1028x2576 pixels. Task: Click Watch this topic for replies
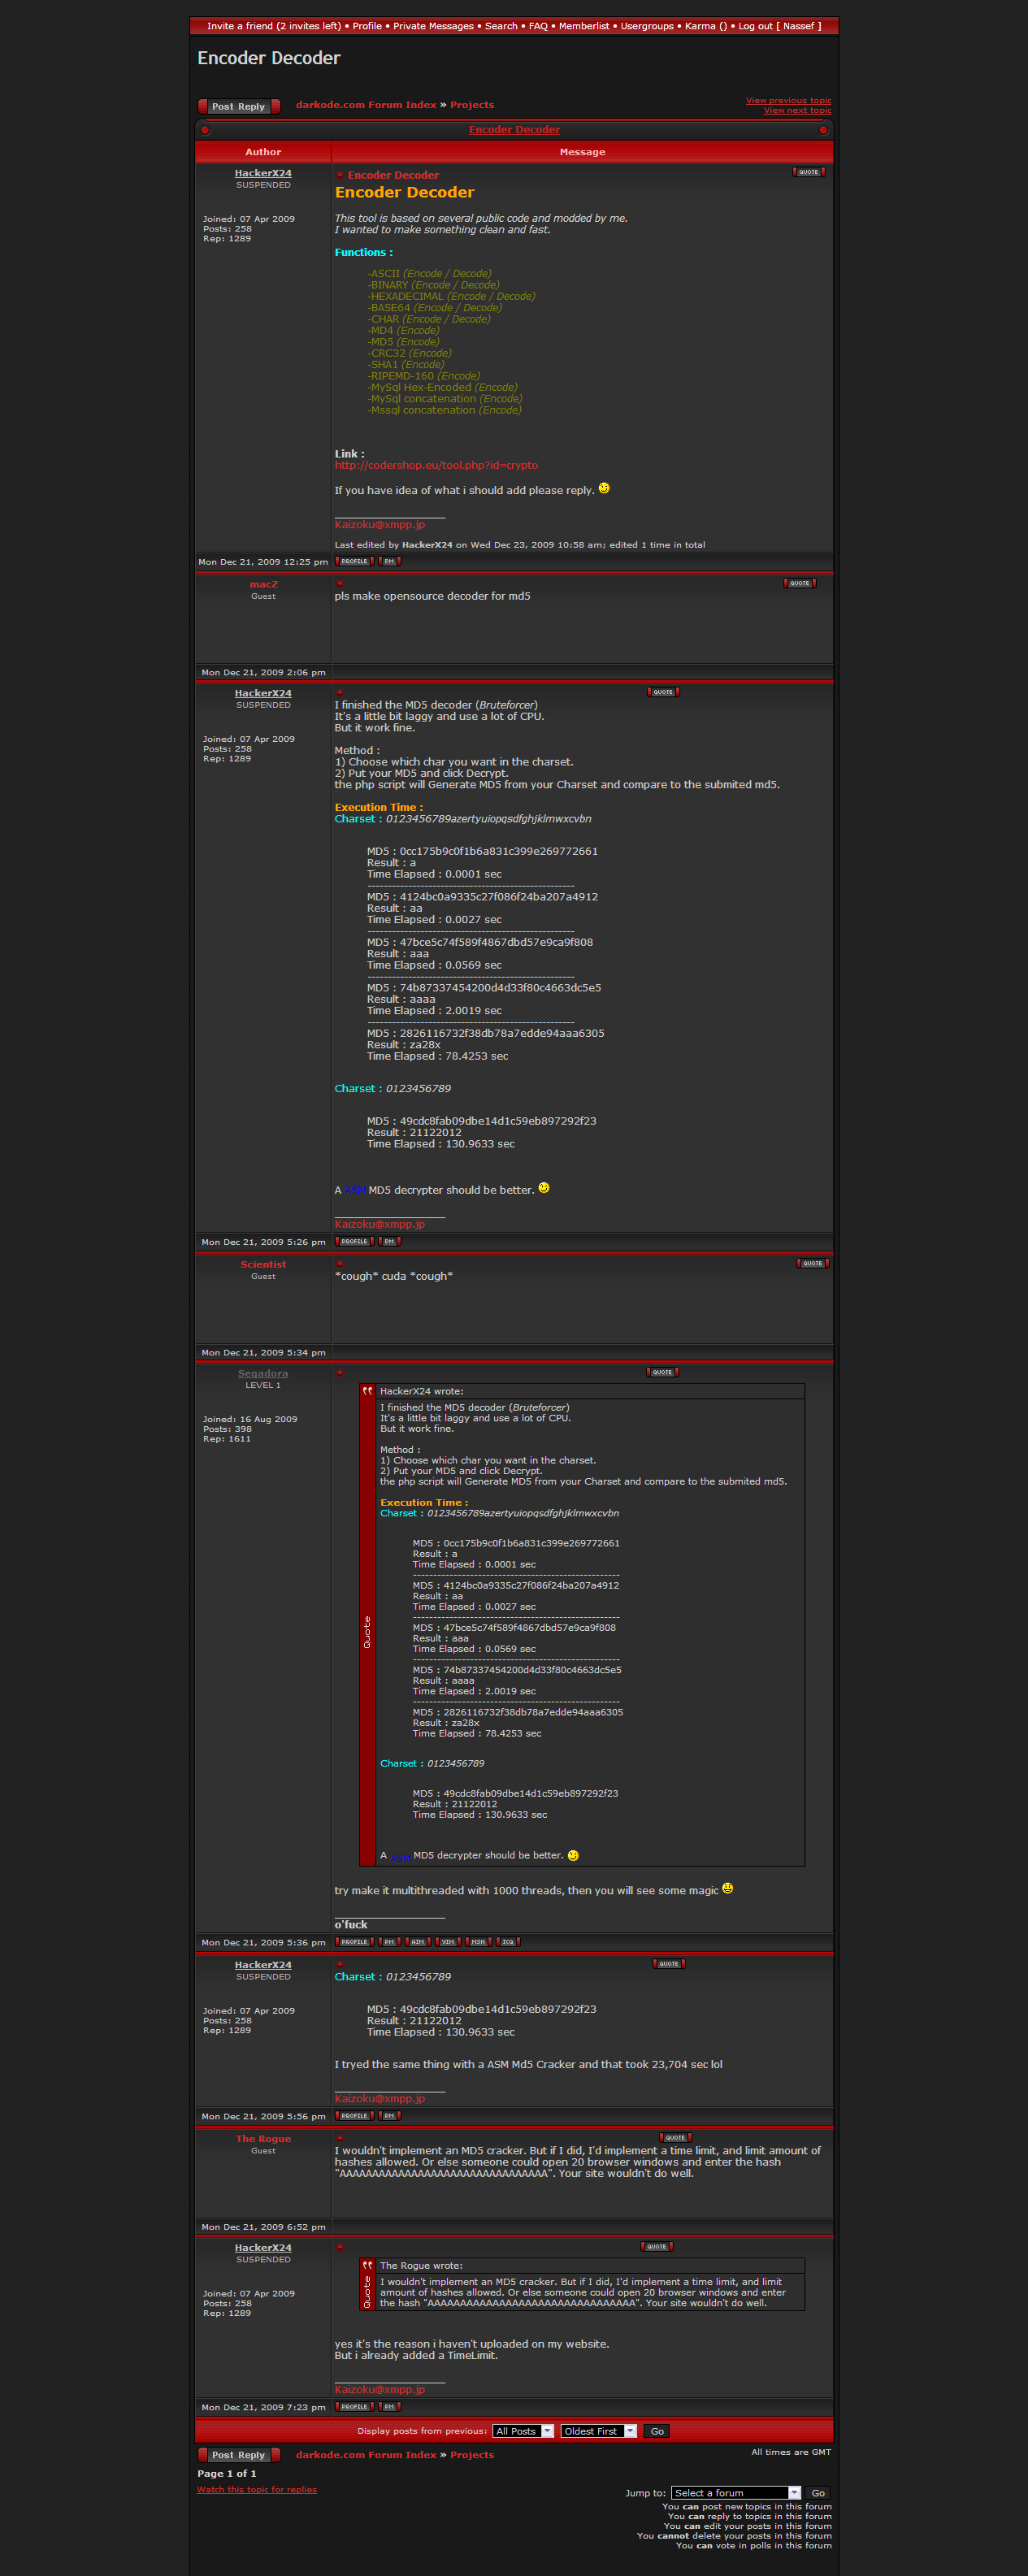pyautogui.click(x=257, y=2489)
